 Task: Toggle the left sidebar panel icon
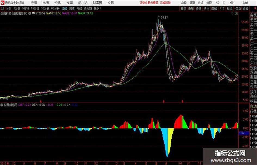[x=2, y=8]
